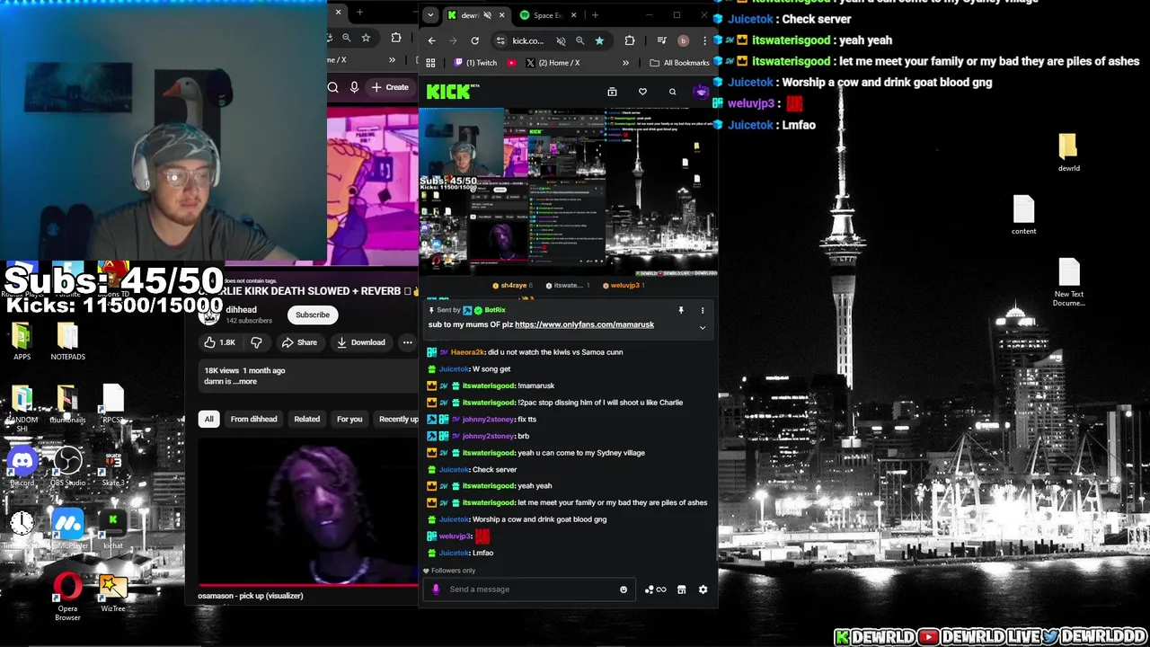Open the Kick chat shop icon
The height and width of the screenshot is (647, 1150).
[x=681, y=589]
